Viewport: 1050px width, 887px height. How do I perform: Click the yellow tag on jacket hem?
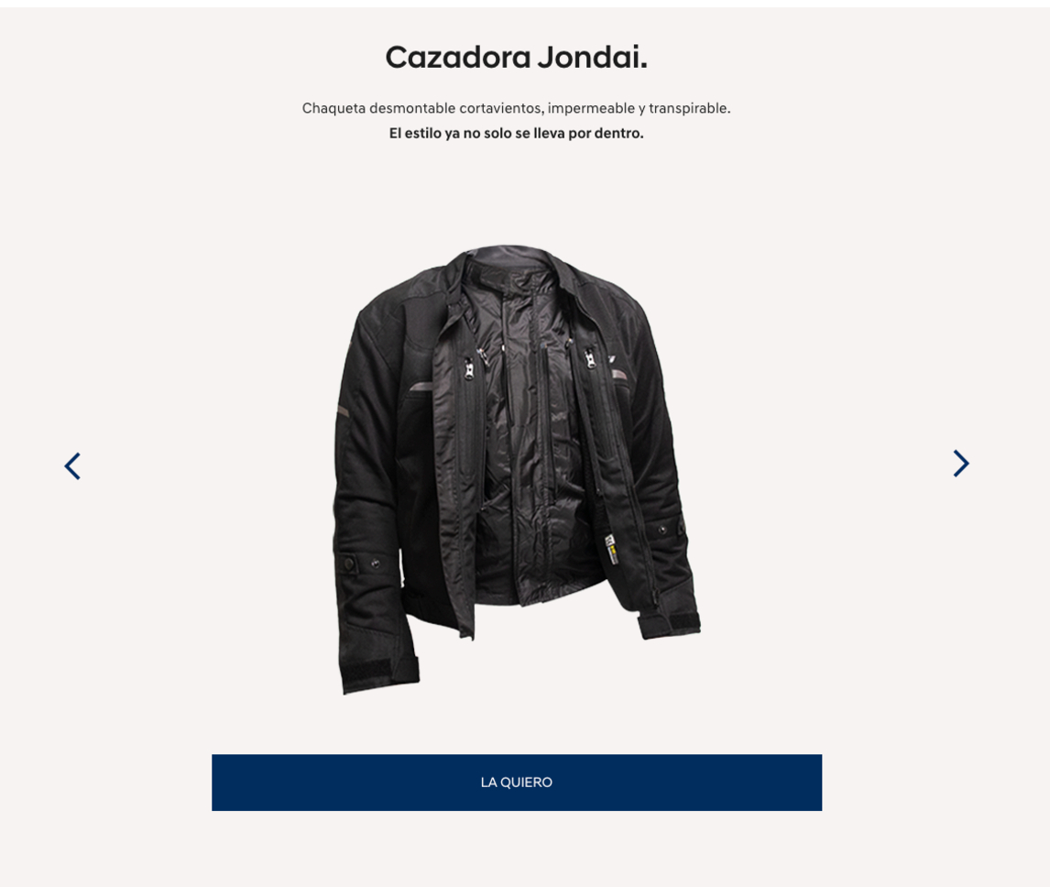click(611, 548)
